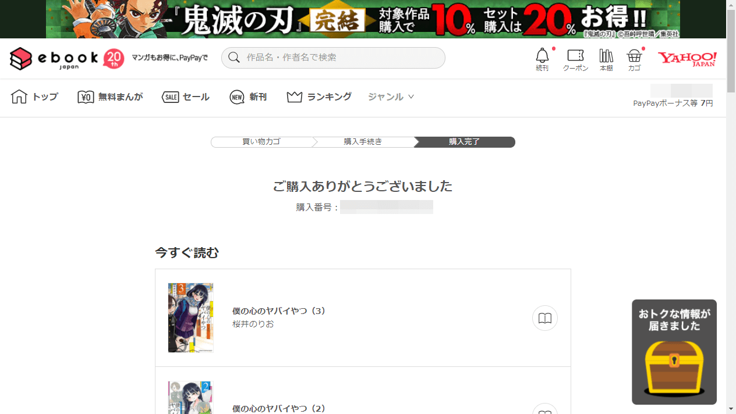Click the volume 3 cover thumbnail

190,318
